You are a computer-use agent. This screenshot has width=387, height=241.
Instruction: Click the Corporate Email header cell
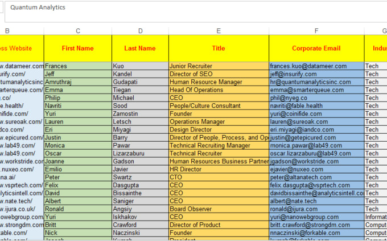click(x=316, y=48)
